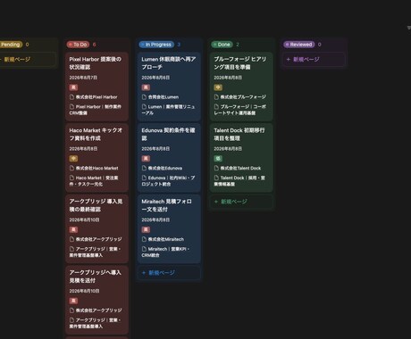
Task: Open the Pixel Harbor｜制作案件CRM整備 linked page
Action: (96, 110)
